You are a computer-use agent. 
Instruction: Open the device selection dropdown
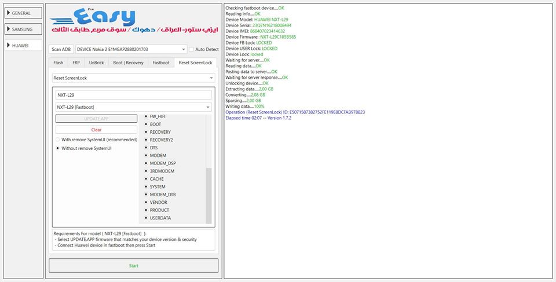[131, 49]
